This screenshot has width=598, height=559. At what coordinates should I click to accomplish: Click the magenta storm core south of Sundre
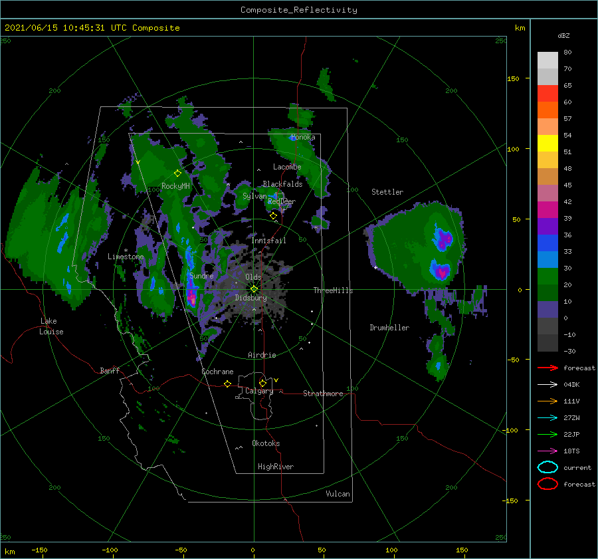point(192,298)
